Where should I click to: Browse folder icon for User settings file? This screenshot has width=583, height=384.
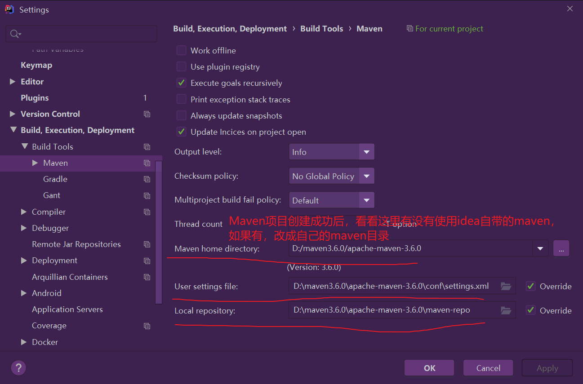point(506,286)
